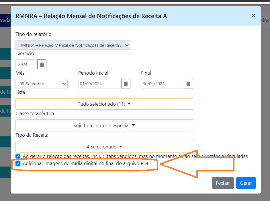This screenshot has width=270, height=201.
Task: Click the Exercício field showing 2024
Action: [26, 65]
